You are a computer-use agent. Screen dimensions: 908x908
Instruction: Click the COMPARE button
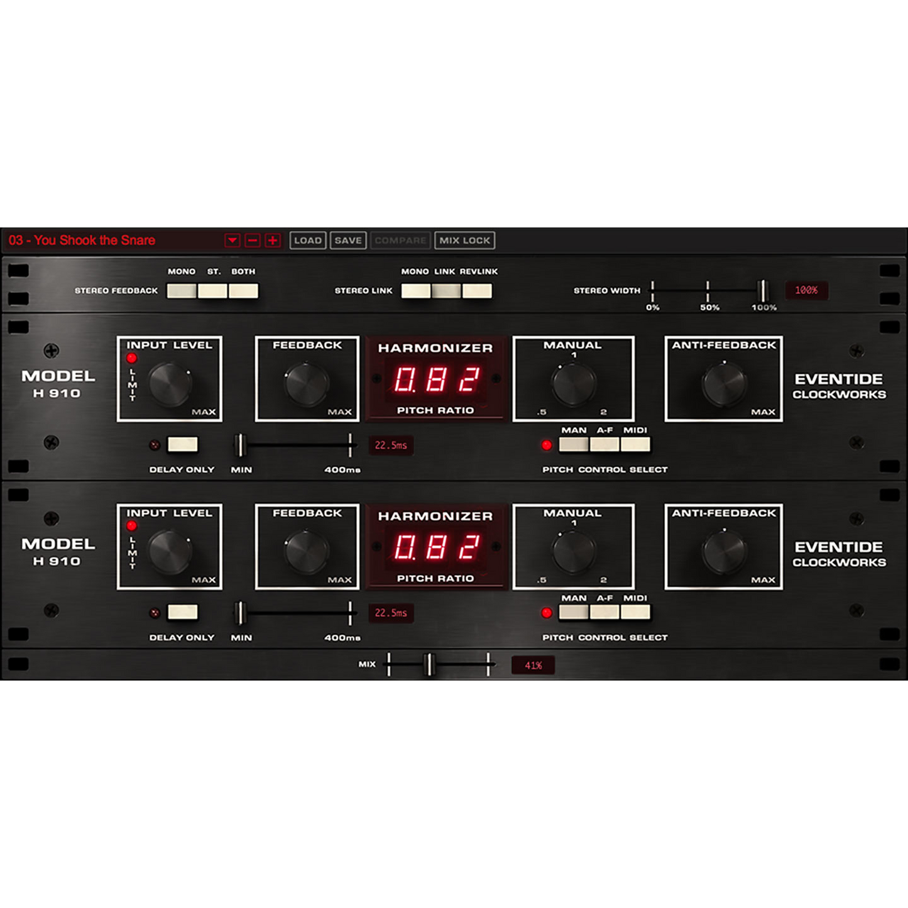pos(400,241)
